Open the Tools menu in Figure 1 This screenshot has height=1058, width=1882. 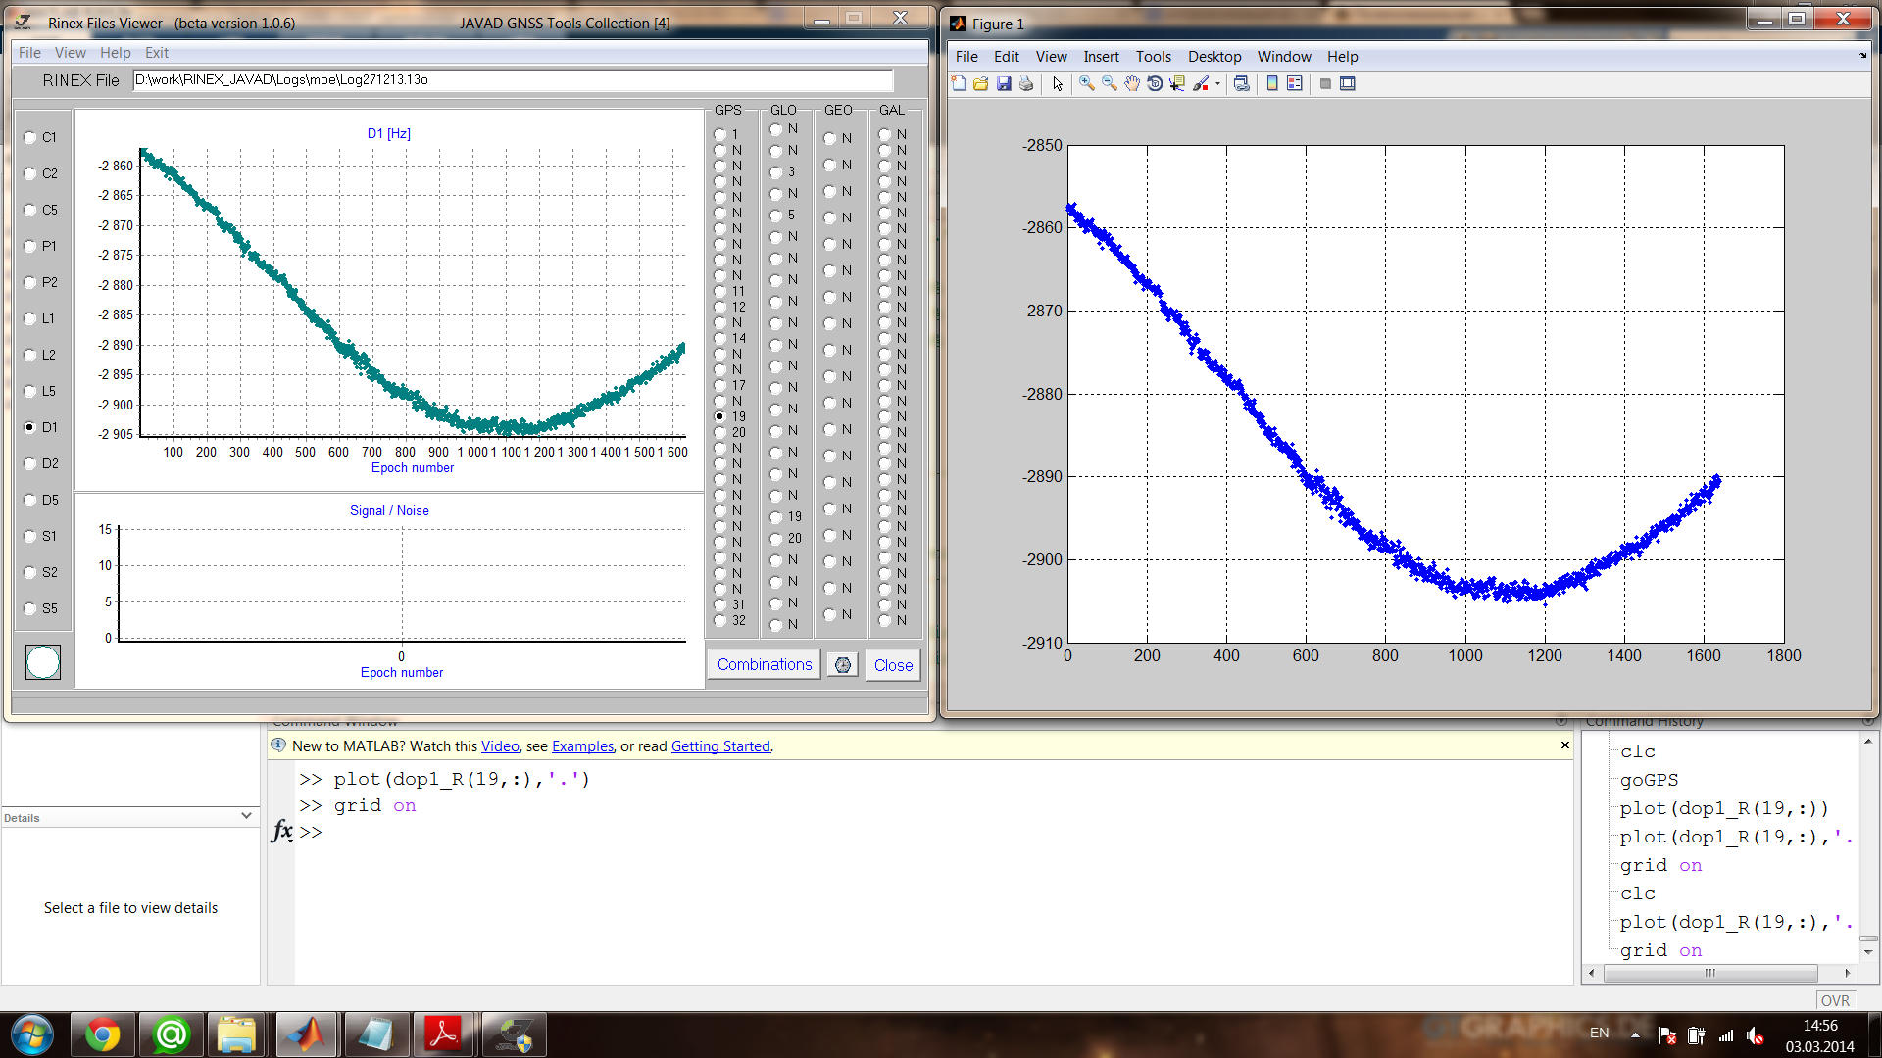click(x=1153, y=57)
